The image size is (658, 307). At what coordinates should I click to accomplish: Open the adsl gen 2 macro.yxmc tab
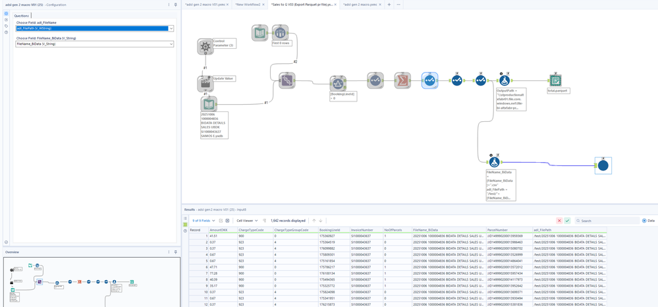click(x=360, y=4)
